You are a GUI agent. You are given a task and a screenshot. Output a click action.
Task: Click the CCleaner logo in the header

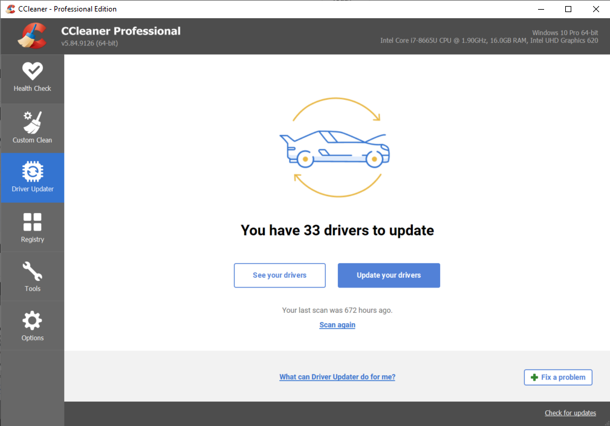click(32, 36)
